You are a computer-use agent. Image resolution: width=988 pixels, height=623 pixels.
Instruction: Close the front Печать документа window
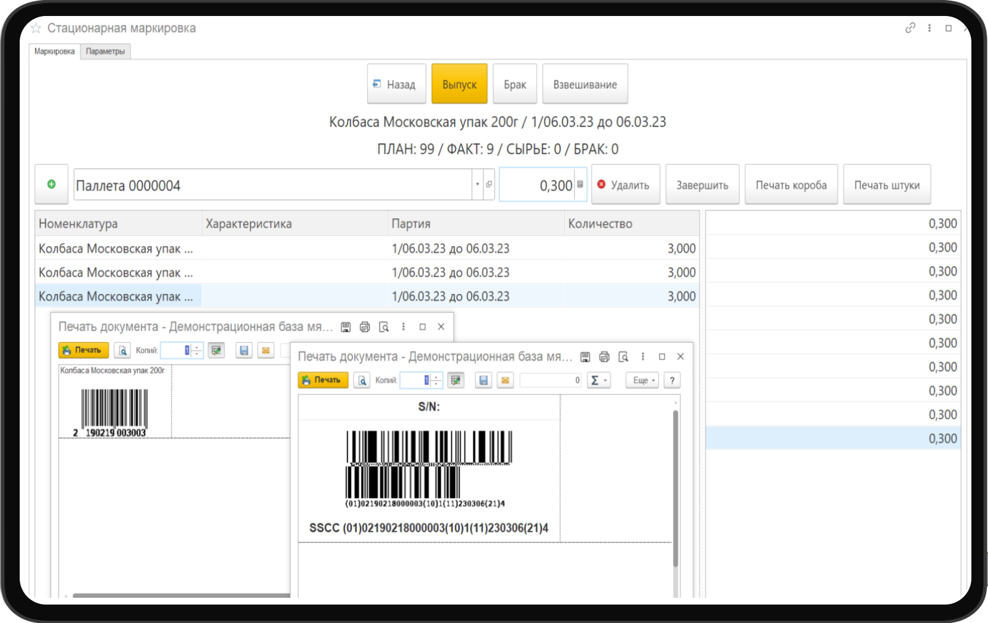680,357
